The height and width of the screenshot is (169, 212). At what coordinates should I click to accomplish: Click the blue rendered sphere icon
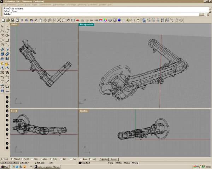pyautogui.click(x=119, y=20)
